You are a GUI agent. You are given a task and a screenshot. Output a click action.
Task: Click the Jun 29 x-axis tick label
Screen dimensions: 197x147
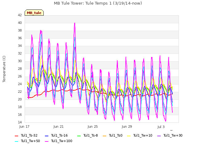click(x=127, y=126)
